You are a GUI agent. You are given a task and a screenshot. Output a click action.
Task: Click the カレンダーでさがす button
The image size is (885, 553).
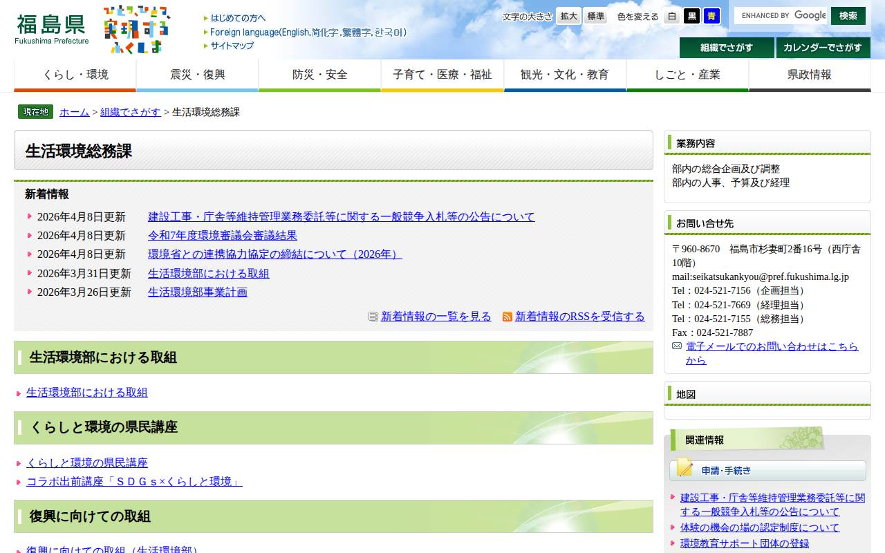[823, 48]
